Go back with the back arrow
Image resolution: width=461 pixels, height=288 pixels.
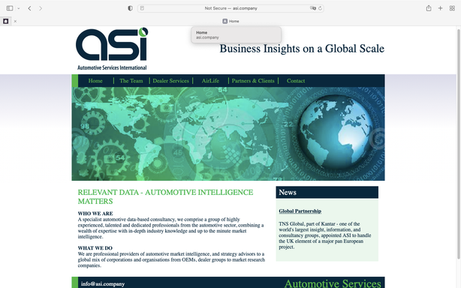tap(29, 8)
